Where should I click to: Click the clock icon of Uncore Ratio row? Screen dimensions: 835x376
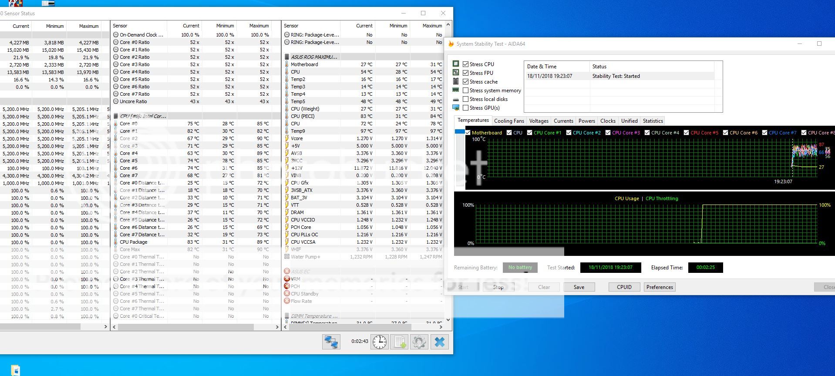116,101
